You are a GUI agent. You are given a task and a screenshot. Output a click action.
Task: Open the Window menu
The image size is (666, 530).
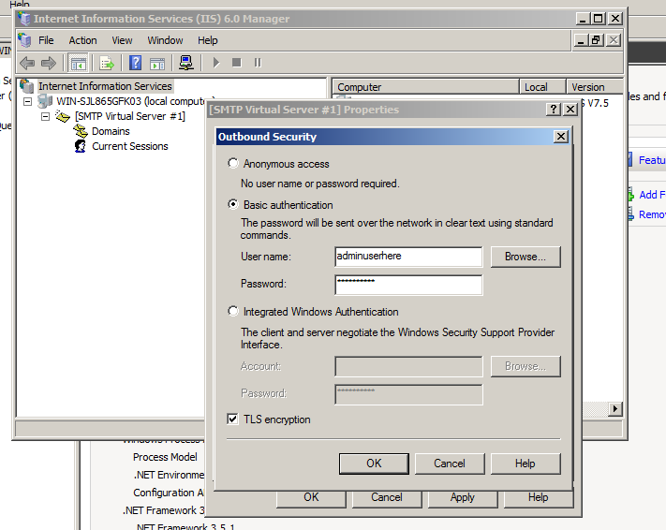165,40
